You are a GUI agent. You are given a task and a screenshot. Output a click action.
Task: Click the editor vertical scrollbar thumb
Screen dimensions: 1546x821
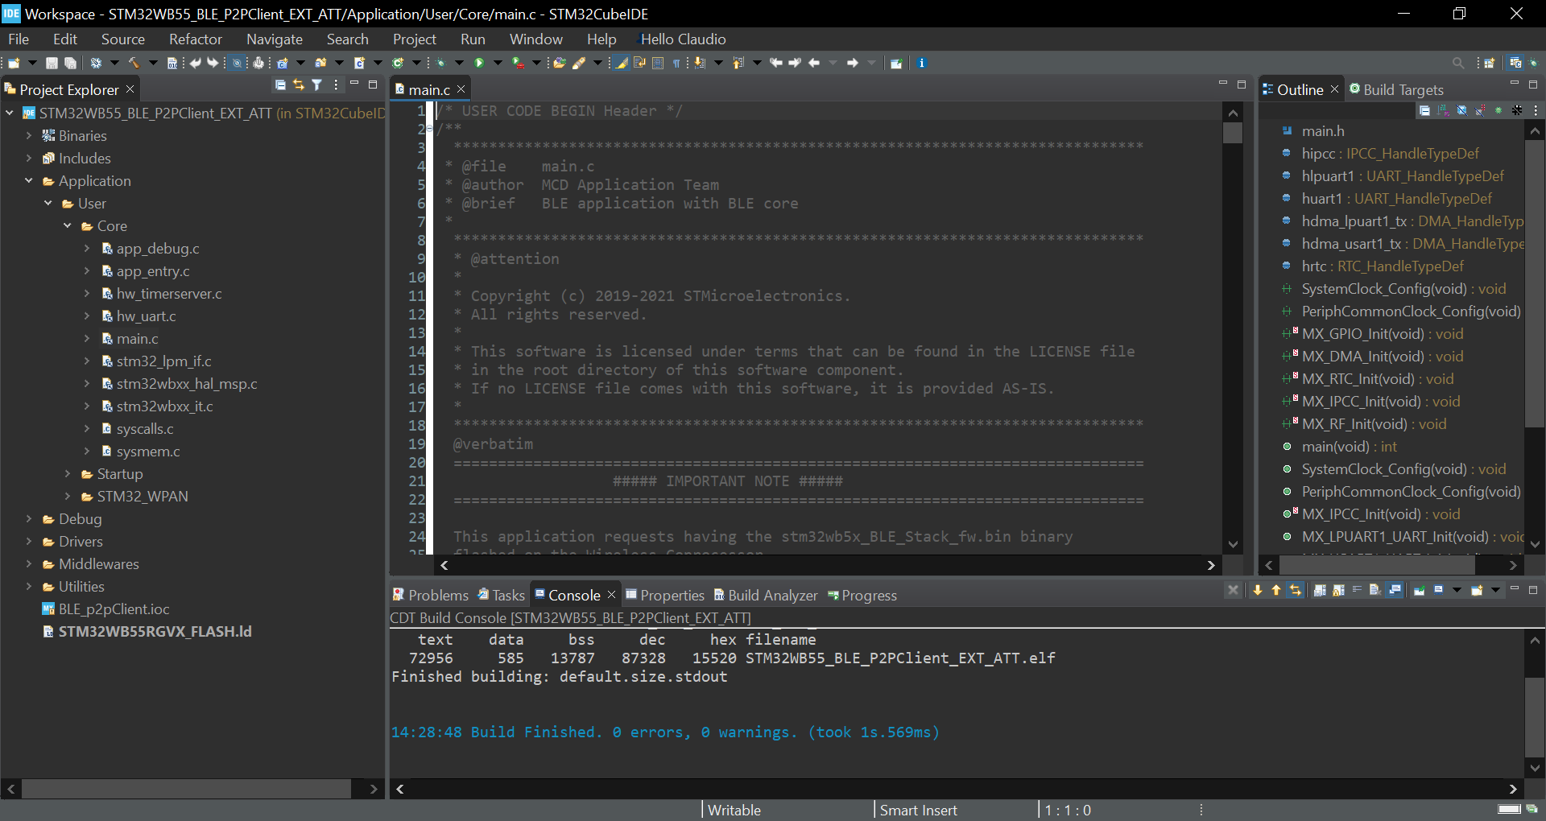click(1233, 133)
